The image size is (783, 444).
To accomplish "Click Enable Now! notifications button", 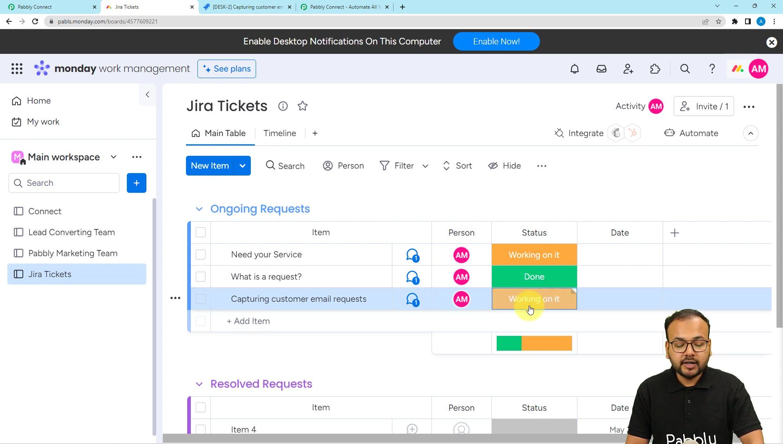I will [496, 42].
